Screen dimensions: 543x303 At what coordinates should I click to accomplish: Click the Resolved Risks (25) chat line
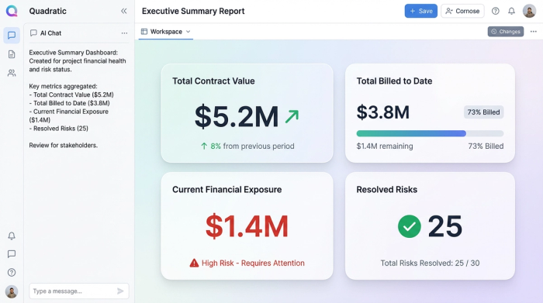58,129
